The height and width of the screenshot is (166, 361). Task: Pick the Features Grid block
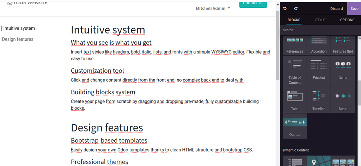(343, 45)
